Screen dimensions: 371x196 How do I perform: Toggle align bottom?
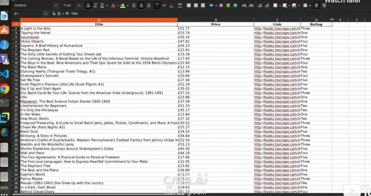pyautogui.click(x=171, y=5)
